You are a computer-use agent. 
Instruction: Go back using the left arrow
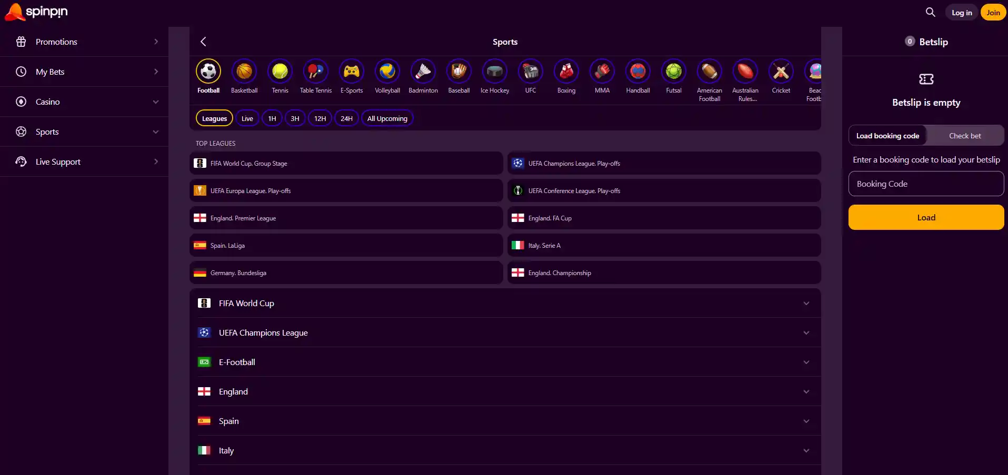203,42
